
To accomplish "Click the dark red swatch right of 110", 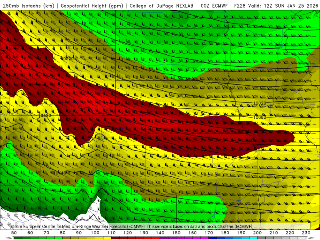I will 115,238.
